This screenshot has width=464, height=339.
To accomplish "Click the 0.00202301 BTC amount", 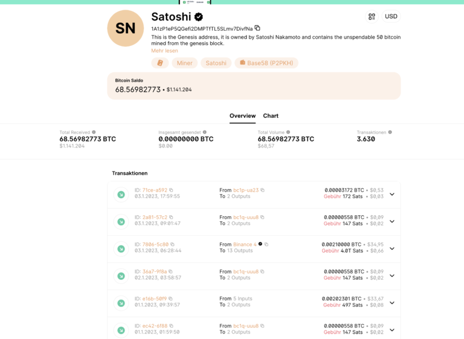I will [341, 299].
